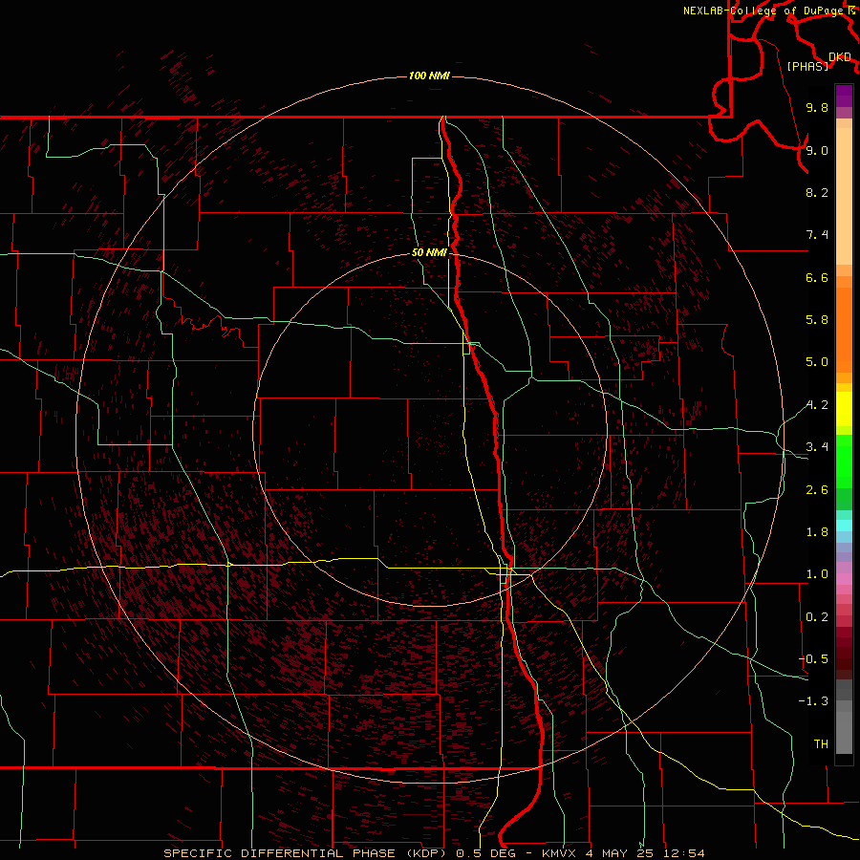The height and width of the screenshot is (860, 860).
Task: Select the 2.6 scale value
Action: [x=817, y=490]
